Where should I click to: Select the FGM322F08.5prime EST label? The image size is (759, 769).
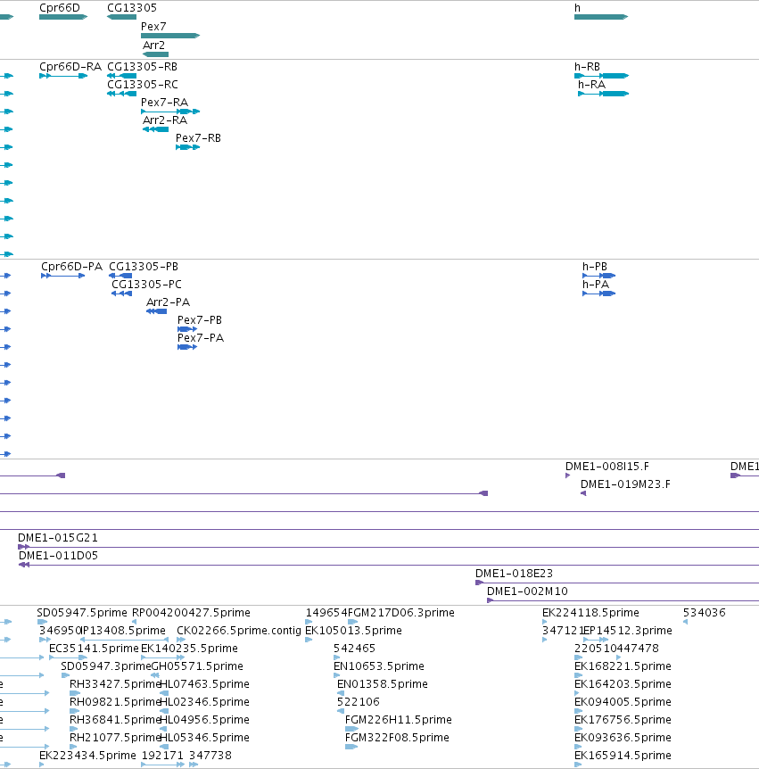(x=397, y=738)
